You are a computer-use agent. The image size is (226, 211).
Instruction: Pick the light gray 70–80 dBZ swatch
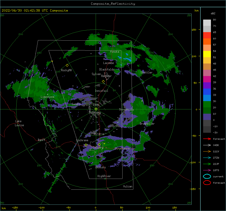tap(207, 23)
